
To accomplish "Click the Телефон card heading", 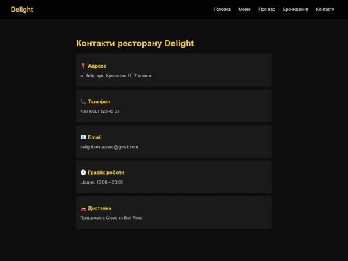I will (x=99, y=101).
